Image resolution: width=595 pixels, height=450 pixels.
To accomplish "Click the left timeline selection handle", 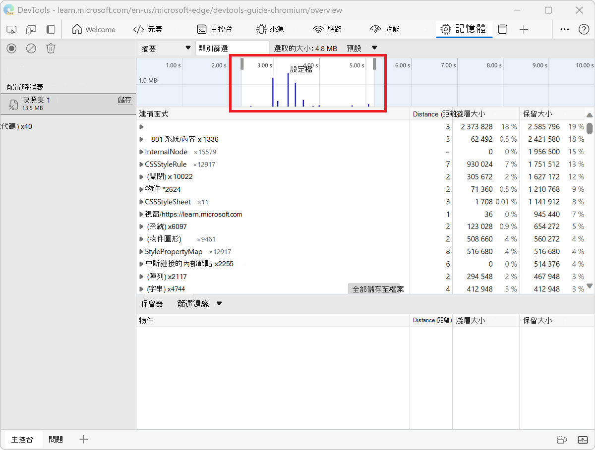I will point(242,64).
